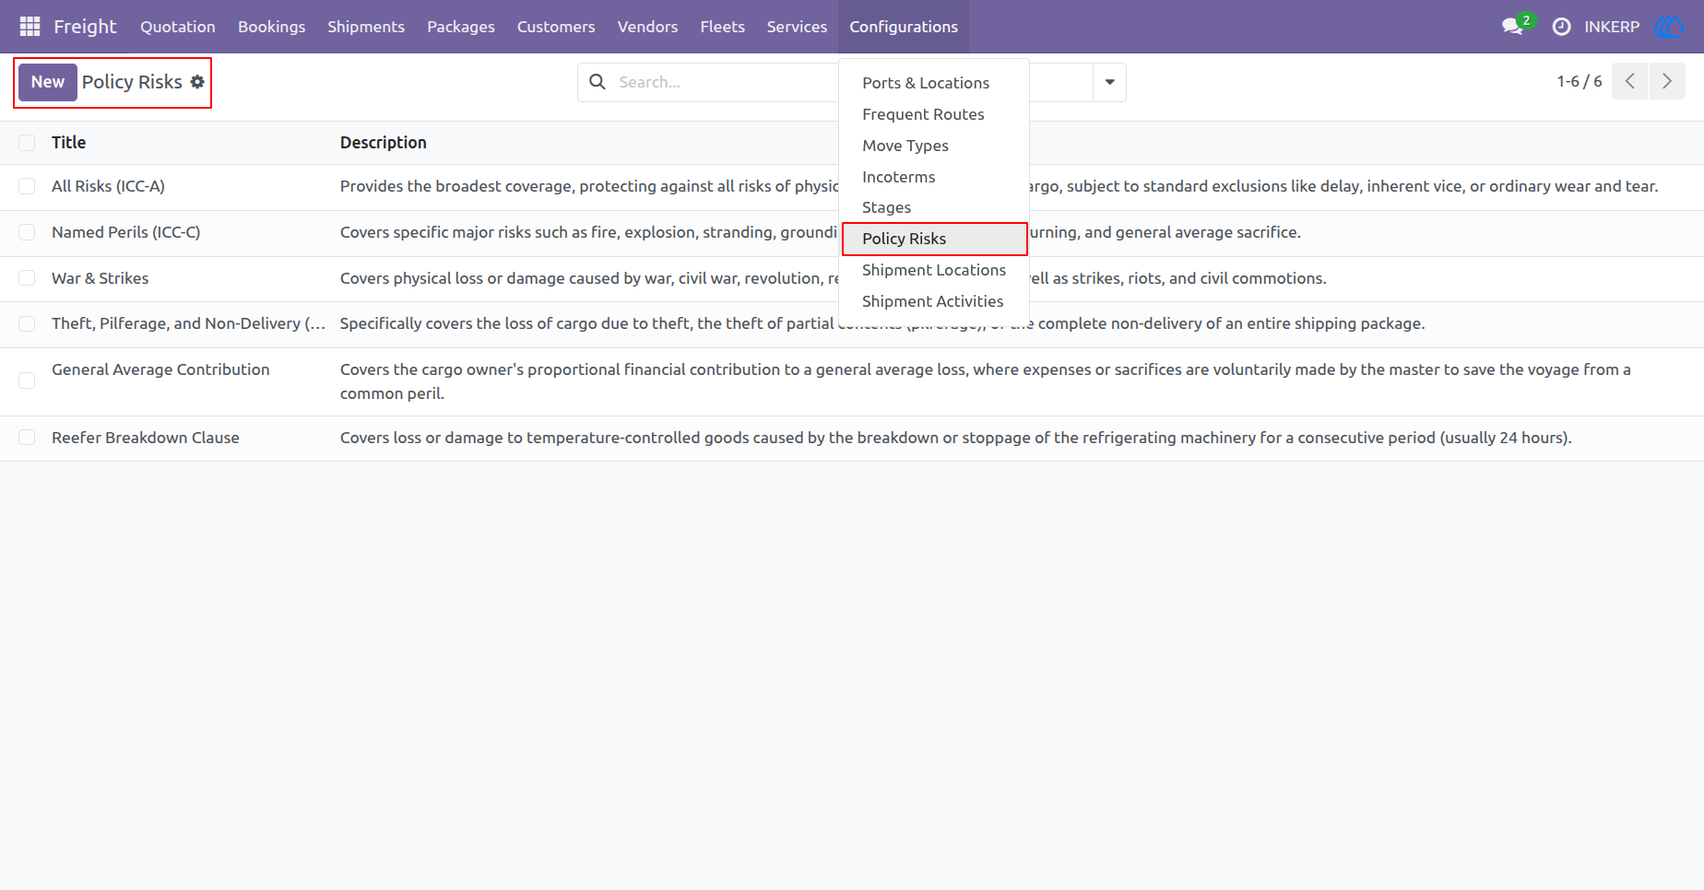The height and width of the screenshot is (890, 1704).
Task: Go to next page arrow
Action: pyautogui.click(x=1667, y=81)
